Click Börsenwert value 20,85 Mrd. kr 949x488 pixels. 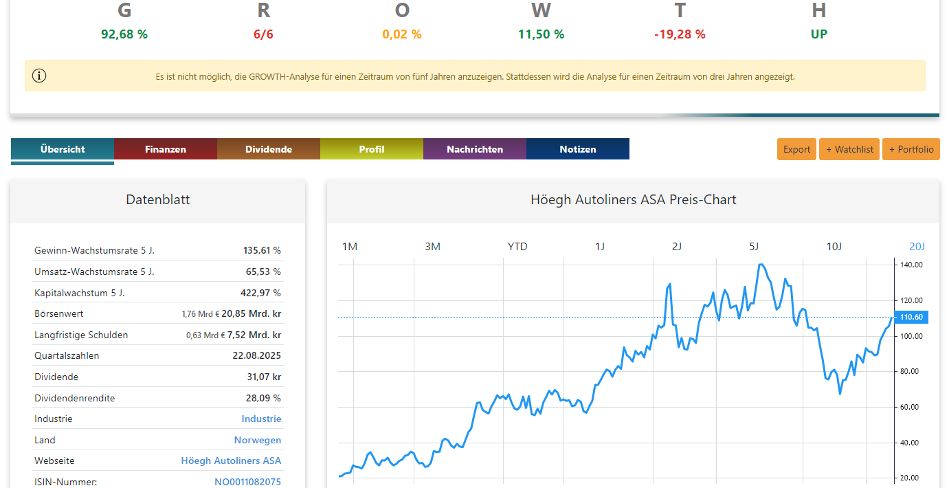tap(252, 313)
